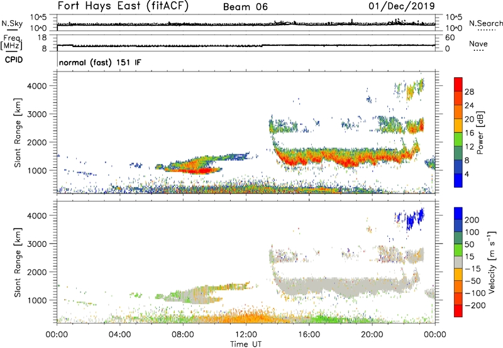Click the '16:00' time axis tick label
The height and width of the screenshot is (348, 503).
click(x=309, y=335)
